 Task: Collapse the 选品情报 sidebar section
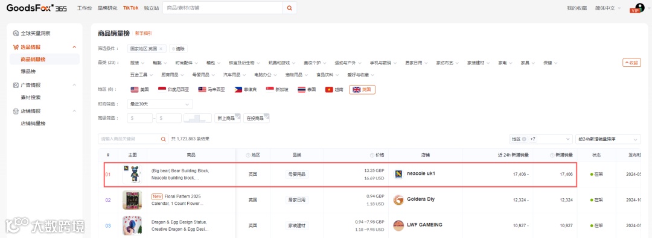point(74,47)
